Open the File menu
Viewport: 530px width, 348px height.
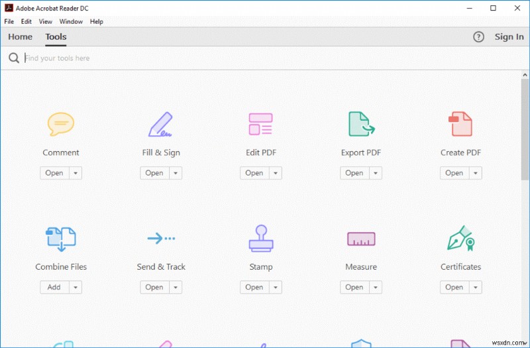[9, 22]
